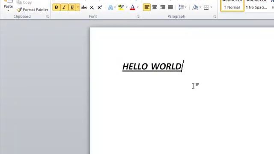
Task: Apply Superscript formatting
Action: pyautogui.click(x=100, y=7)
